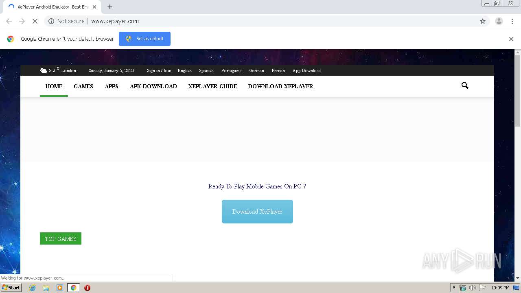Bookmark this page with the star icon
This screenshot has height=293, width=521.
coord(483,21)
